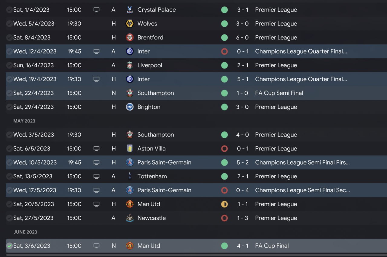Click the TV icon on the Tottenham match
Image resolution: width=387 pixels, height=257 pixels.
[x=96, y=176]
